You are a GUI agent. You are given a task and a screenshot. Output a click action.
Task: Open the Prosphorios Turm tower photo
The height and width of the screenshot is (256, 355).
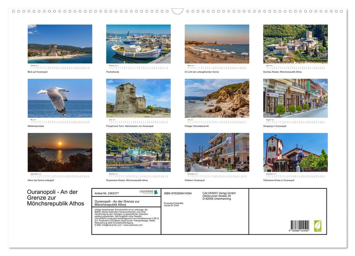[138, 98]
